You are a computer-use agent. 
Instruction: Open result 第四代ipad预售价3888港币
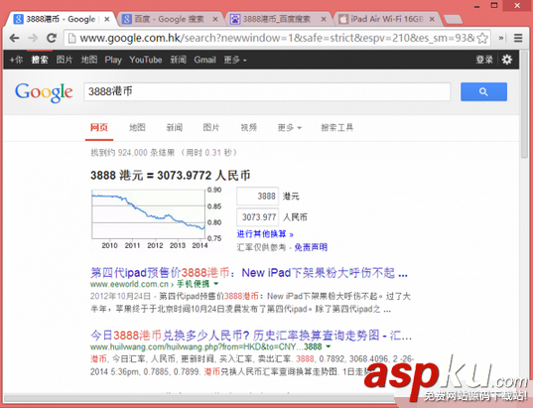[x=249, y=273]
